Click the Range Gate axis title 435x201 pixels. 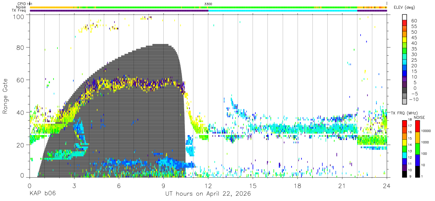tap(5, 96)
